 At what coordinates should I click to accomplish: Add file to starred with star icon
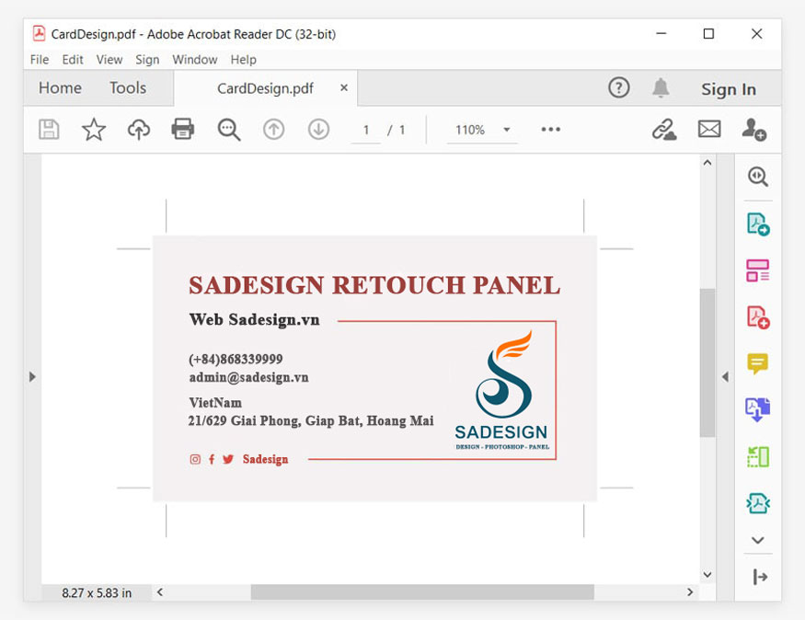(x=94, y=130)
